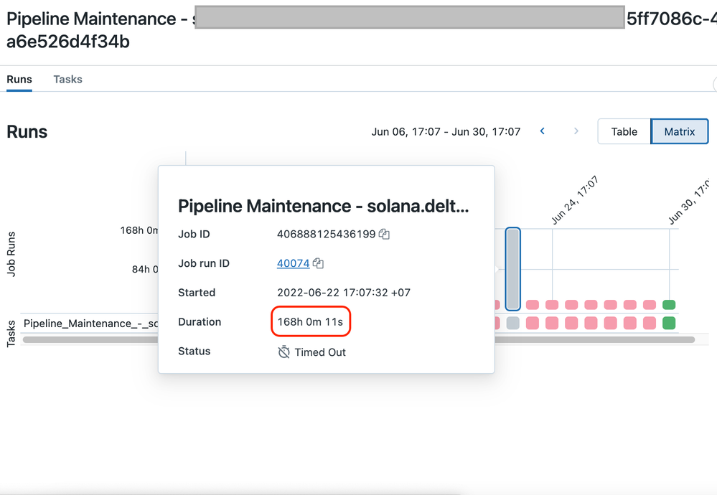Image resolution: width=717 pixels, height=495 pixels.
Task: Click the popup title Pipeline Maintenance - solana
Action: point(323,206)
